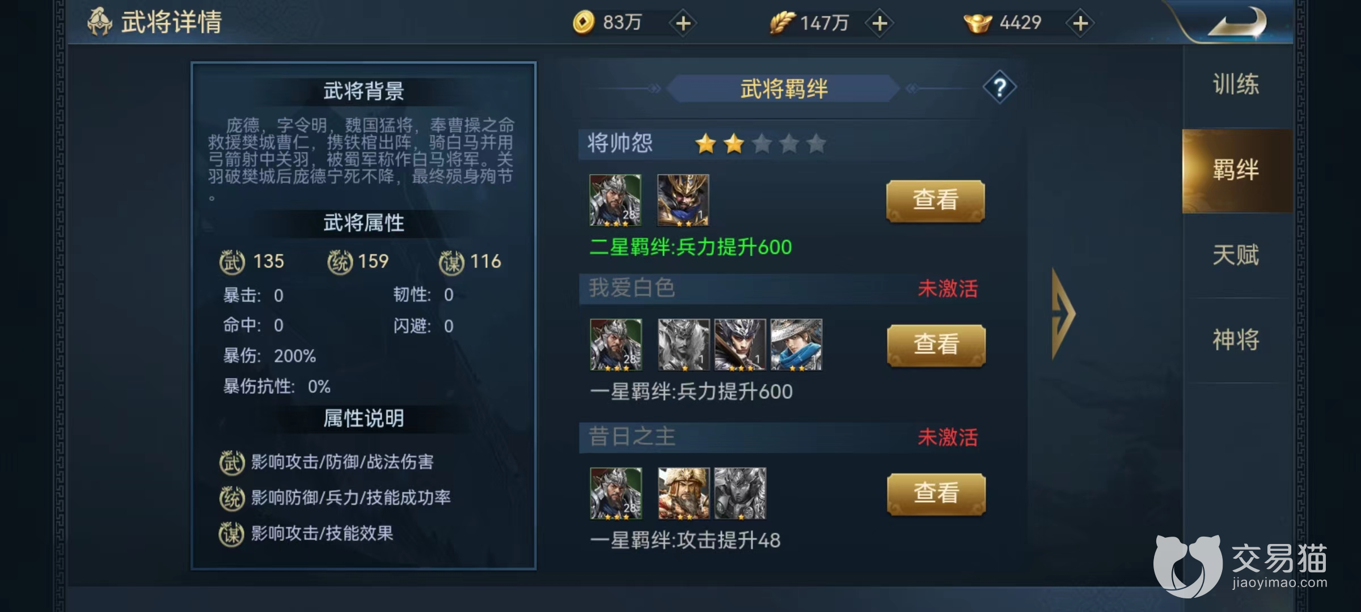Add gold coins with plus icon beside 83万
Image resolution: width=1361 pixels, height=612 pixels.
click(x=683, y=23)
